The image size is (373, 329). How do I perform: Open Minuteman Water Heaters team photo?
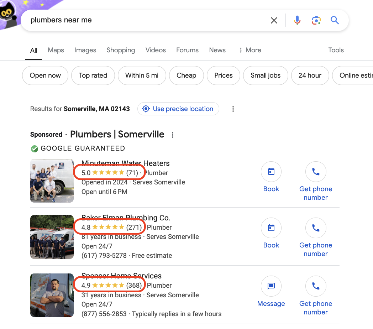[52, 181]
